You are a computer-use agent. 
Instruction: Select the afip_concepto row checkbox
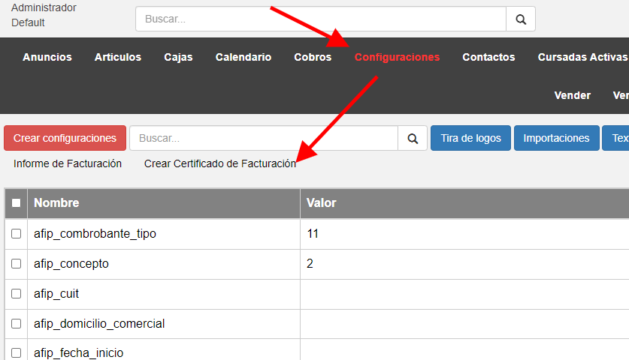coord(16,264)
